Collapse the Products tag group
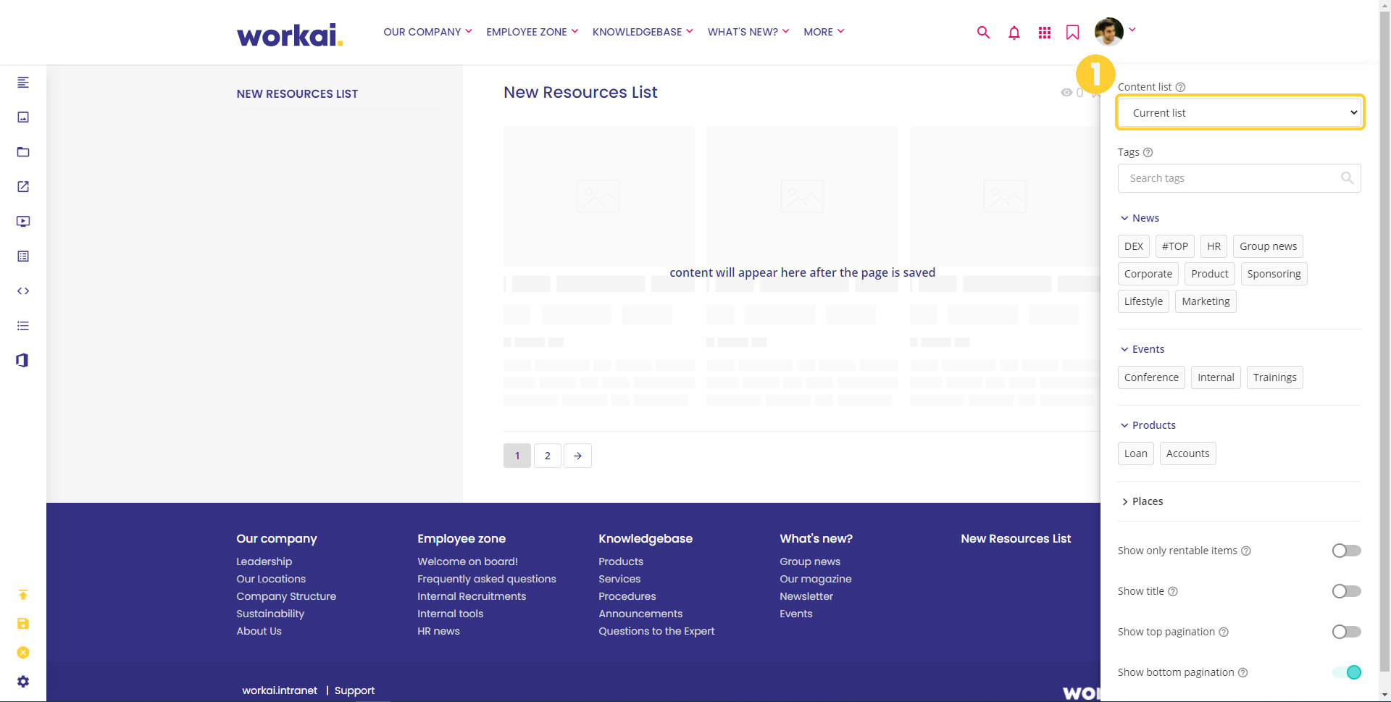The width and height of the screenshot is (1391, 702). click(x=1148, y=425)
